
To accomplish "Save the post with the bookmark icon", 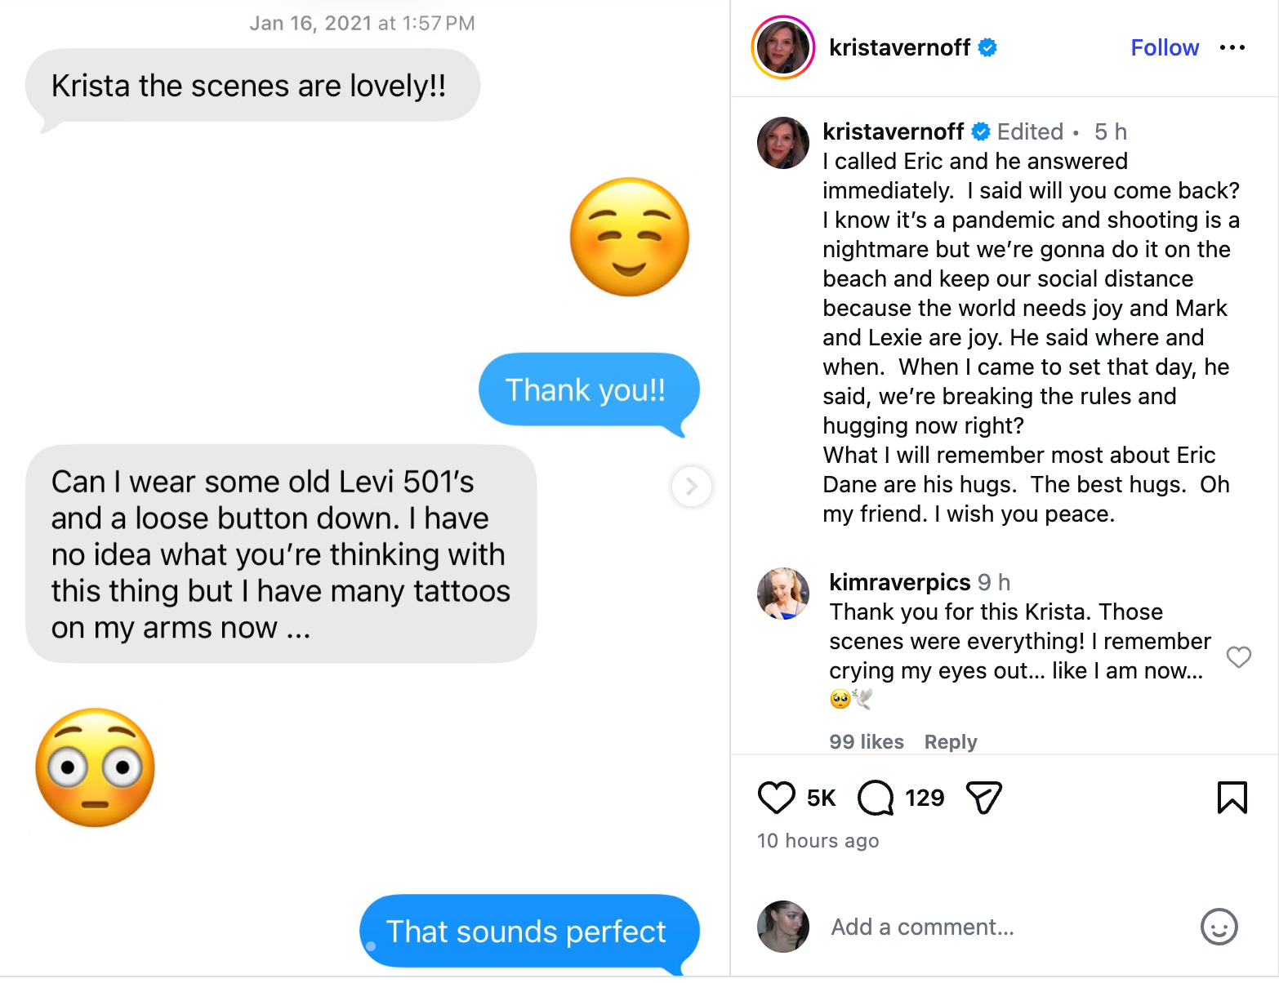I will pos(1232,798).
